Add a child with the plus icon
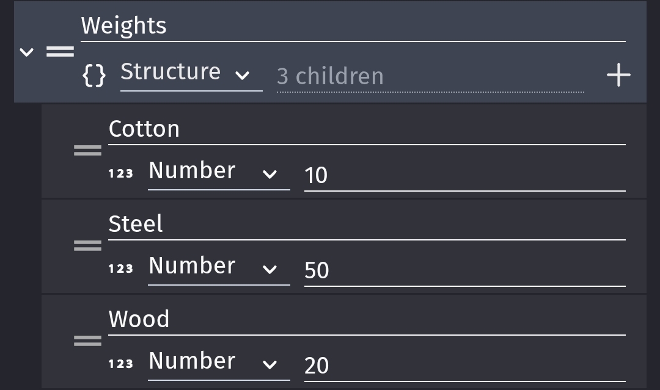 click(618, 75)
